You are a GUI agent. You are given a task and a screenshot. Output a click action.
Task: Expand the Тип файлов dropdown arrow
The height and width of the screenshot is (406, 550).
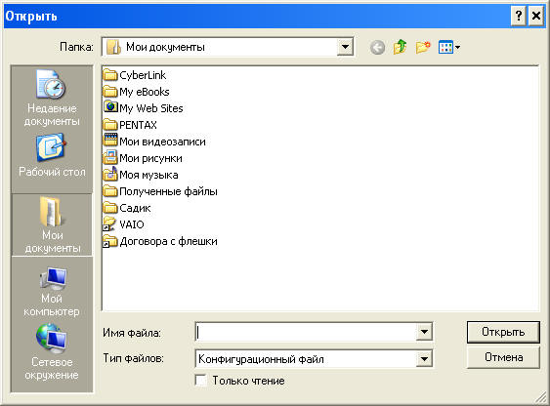point(424,359)
